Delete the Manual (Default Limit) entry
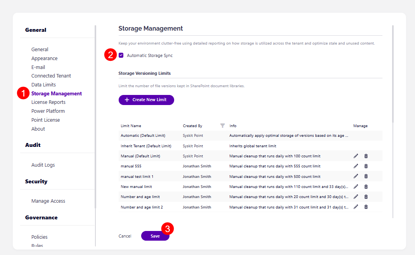This screenshot has width=415, height=255. [366, 155]
